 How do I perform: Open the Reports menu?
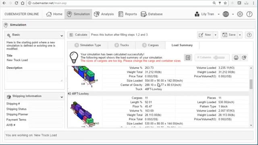(x=128, y=14)
